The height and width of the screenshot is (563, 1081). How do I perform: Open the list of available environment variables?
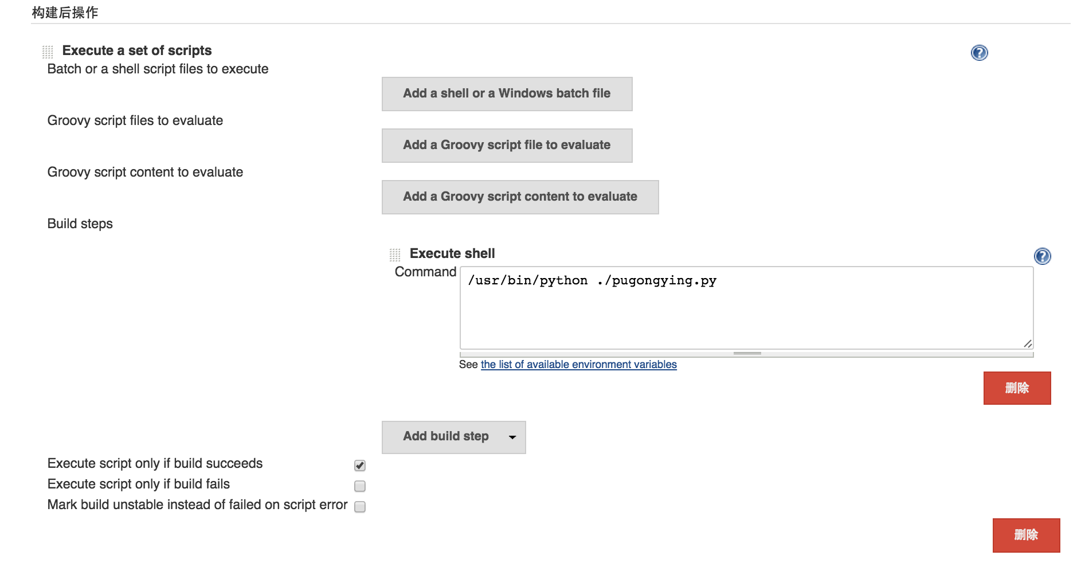point(578,365)
